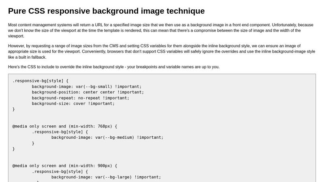Click the "background-position: center center" code line
Viewport: 324px width, 182px height.
88,92
